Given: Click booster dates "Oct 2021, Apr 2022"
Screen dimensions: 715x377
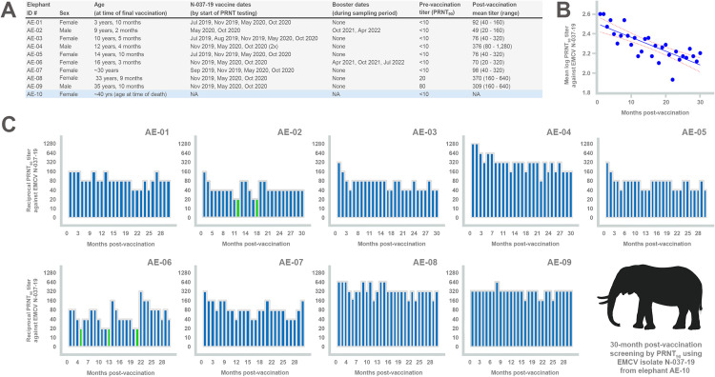Looking at the screenshot, I should pos(357,30).
